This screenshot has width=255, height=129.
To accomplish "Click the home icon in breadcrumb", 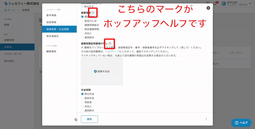I will click(5, 10).
